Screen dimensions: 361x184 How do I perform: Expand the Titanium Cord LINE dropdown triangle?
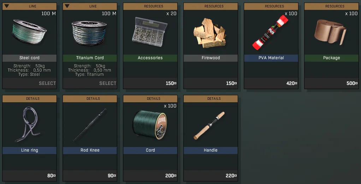(67, 6)
